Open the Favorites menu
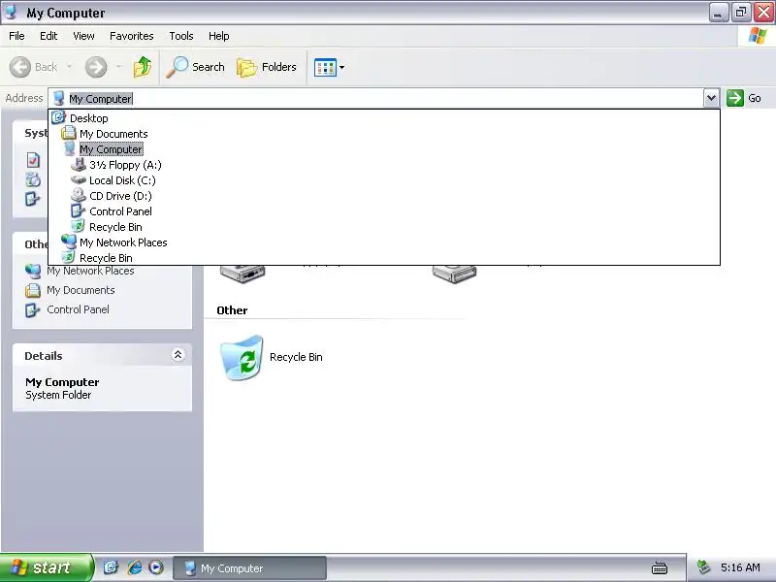This screenshot has height=582, width=776. [132, 36]
